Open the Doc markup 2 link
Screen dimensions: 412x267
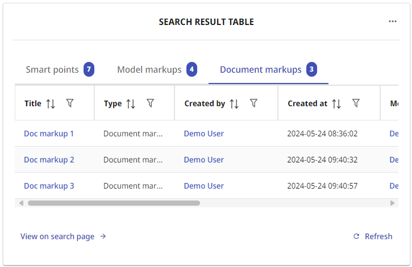pos(49,160)
